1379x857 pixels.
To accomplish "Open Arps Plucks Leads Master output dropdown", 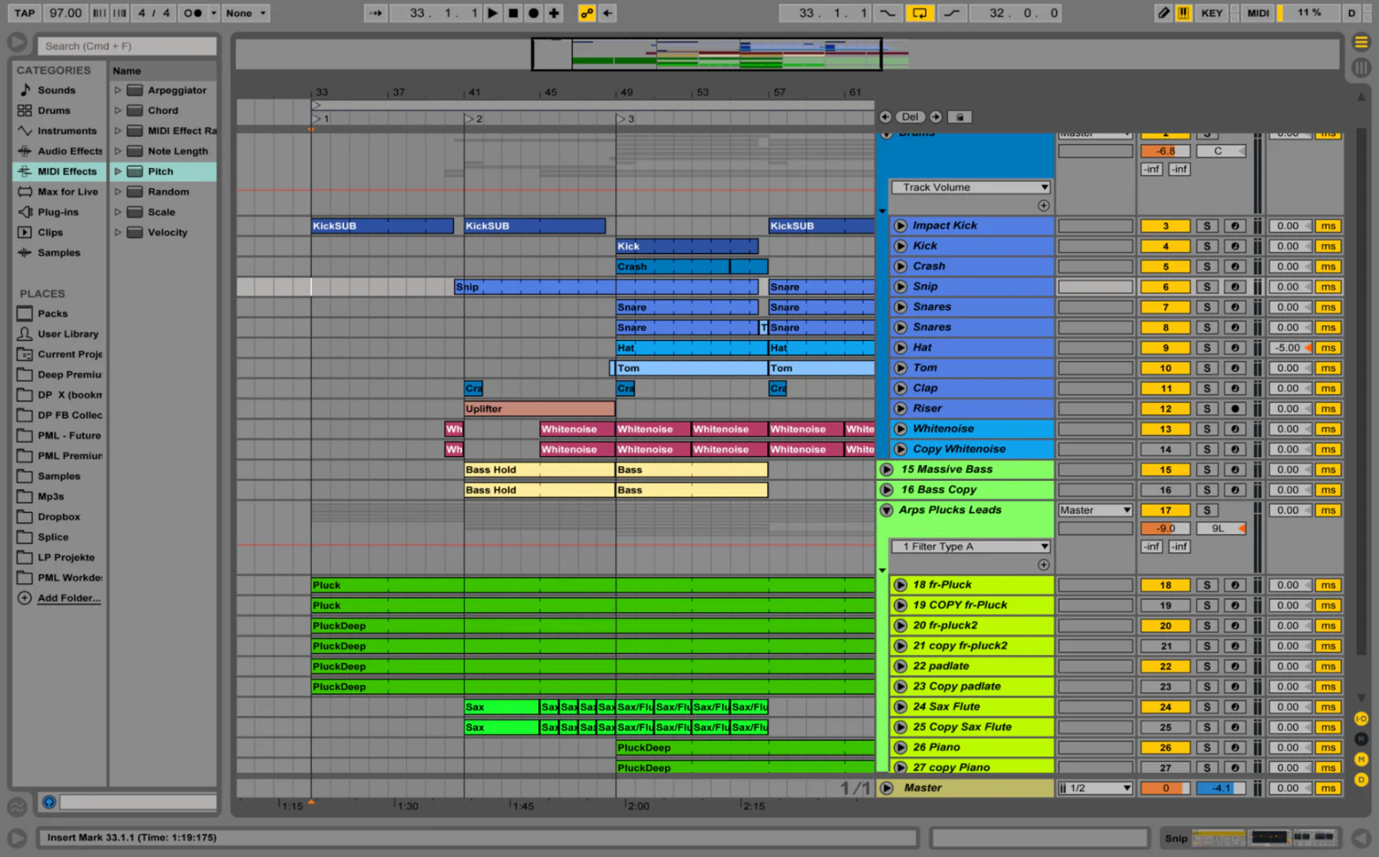I will (x=1095, y=510).
